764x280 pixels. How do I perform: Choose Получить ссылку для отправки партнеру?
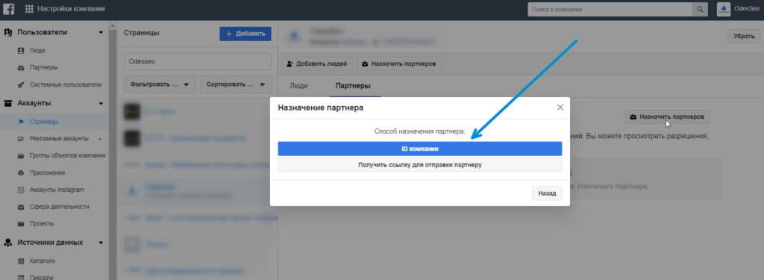pyautogui.click(x=420, y=165)
